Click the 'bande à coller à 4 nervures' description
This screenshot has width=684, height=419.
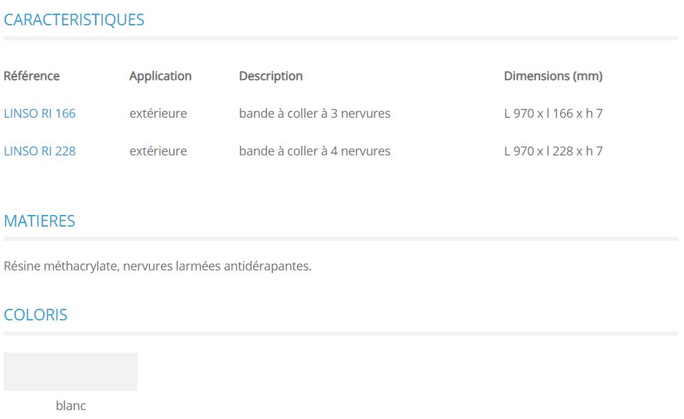(x=314, y=151)
